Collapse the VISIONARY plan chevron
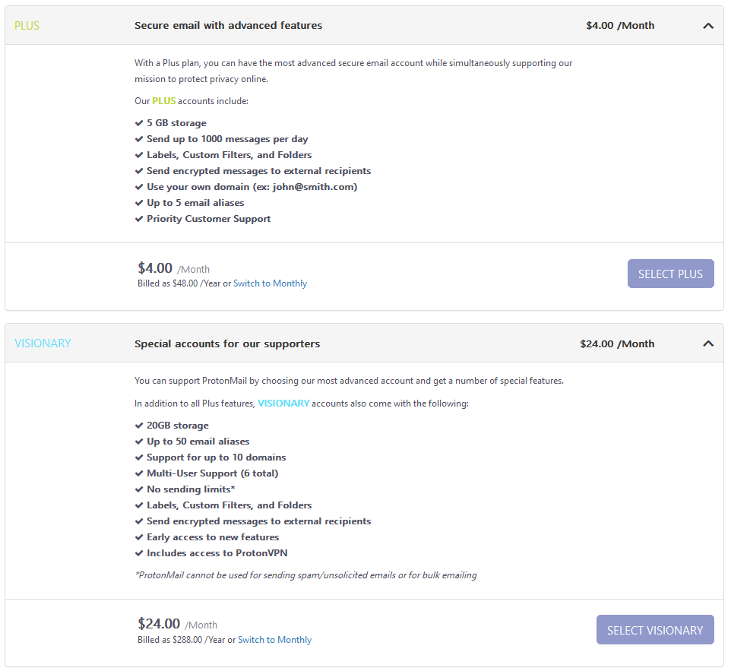The width and height of the screenshot is (731, 671). (707, 343)
